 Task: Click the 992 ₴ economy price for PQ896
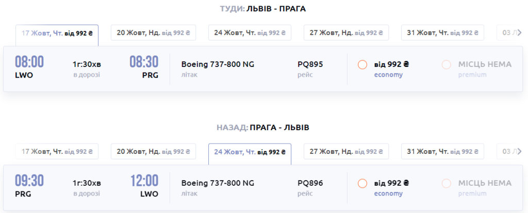pos(391,183)
